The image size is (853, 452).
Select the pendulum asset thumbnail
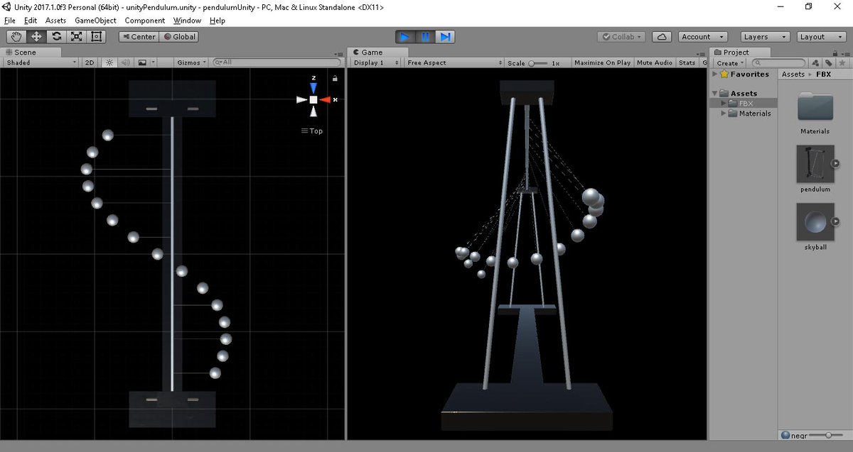click(x=815, y=165)
